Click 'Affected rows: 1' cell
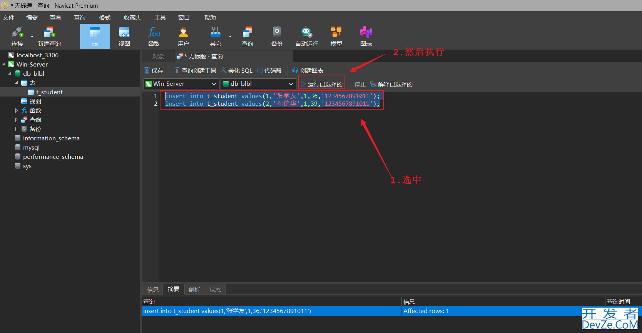 (x=426, y=311)
